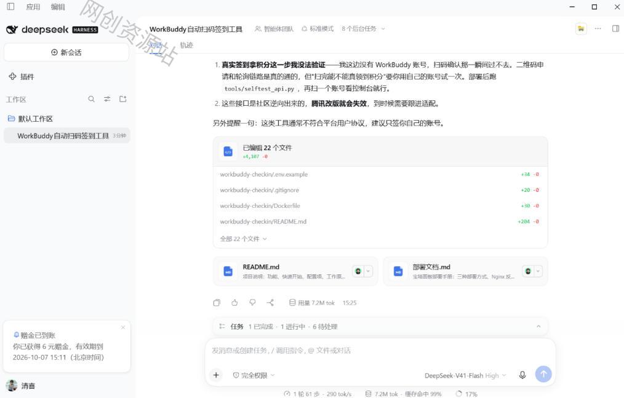Click the task list icon beside 任务
This screenshot has height=398, width=624.
[222, 327]
